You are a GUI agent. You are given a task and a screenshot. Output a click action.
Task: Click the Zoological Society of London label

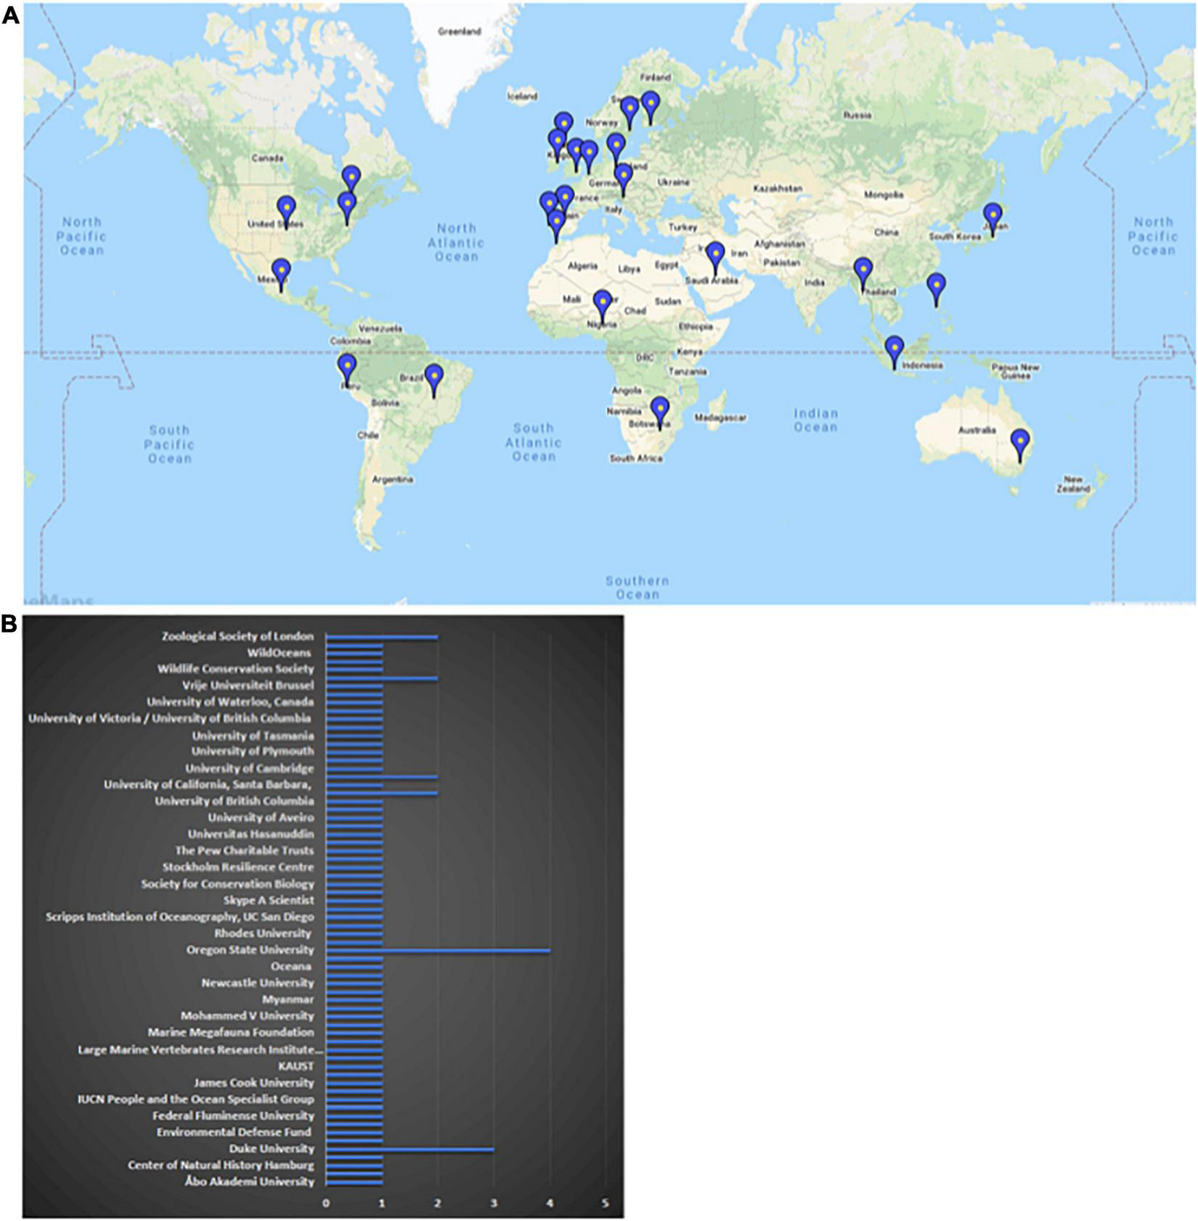(x=237, y=636)
